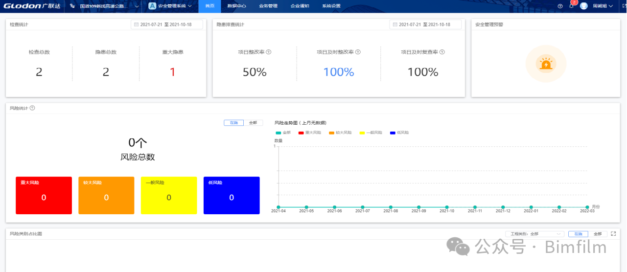This screenshot has height=272, width=627.
Task: Switch to the 数据中心 tab
Action: point(236,6)
